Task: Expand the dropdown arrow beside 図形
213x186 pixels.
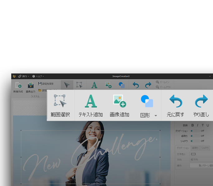Action: point(156,116)
